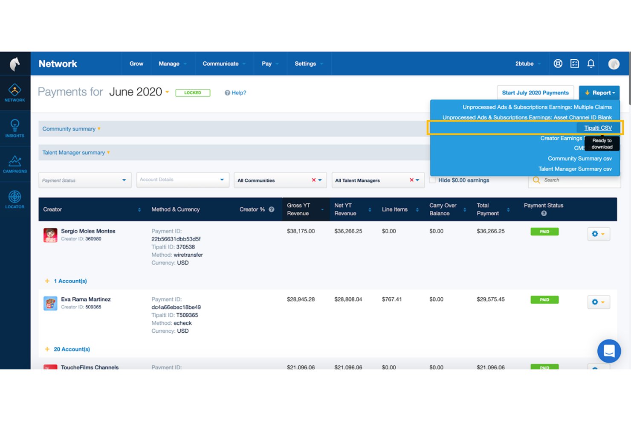Sort by Line Items column
Viewport: 631px width, 421px height.
click(417, 209)
